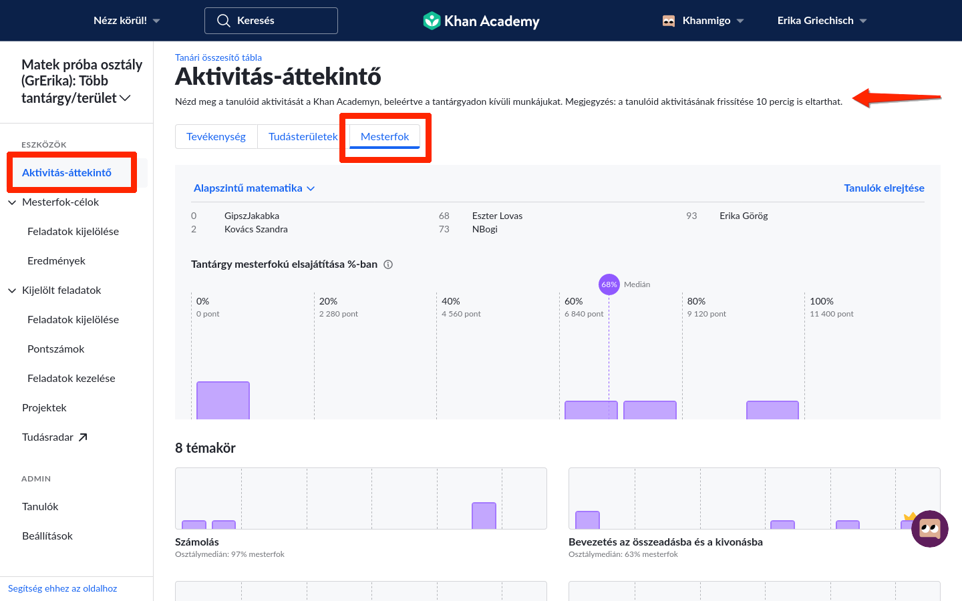The image size is (962, 601).
Task: Click student name Erika Görög
Action: click(x=744, y=216)
